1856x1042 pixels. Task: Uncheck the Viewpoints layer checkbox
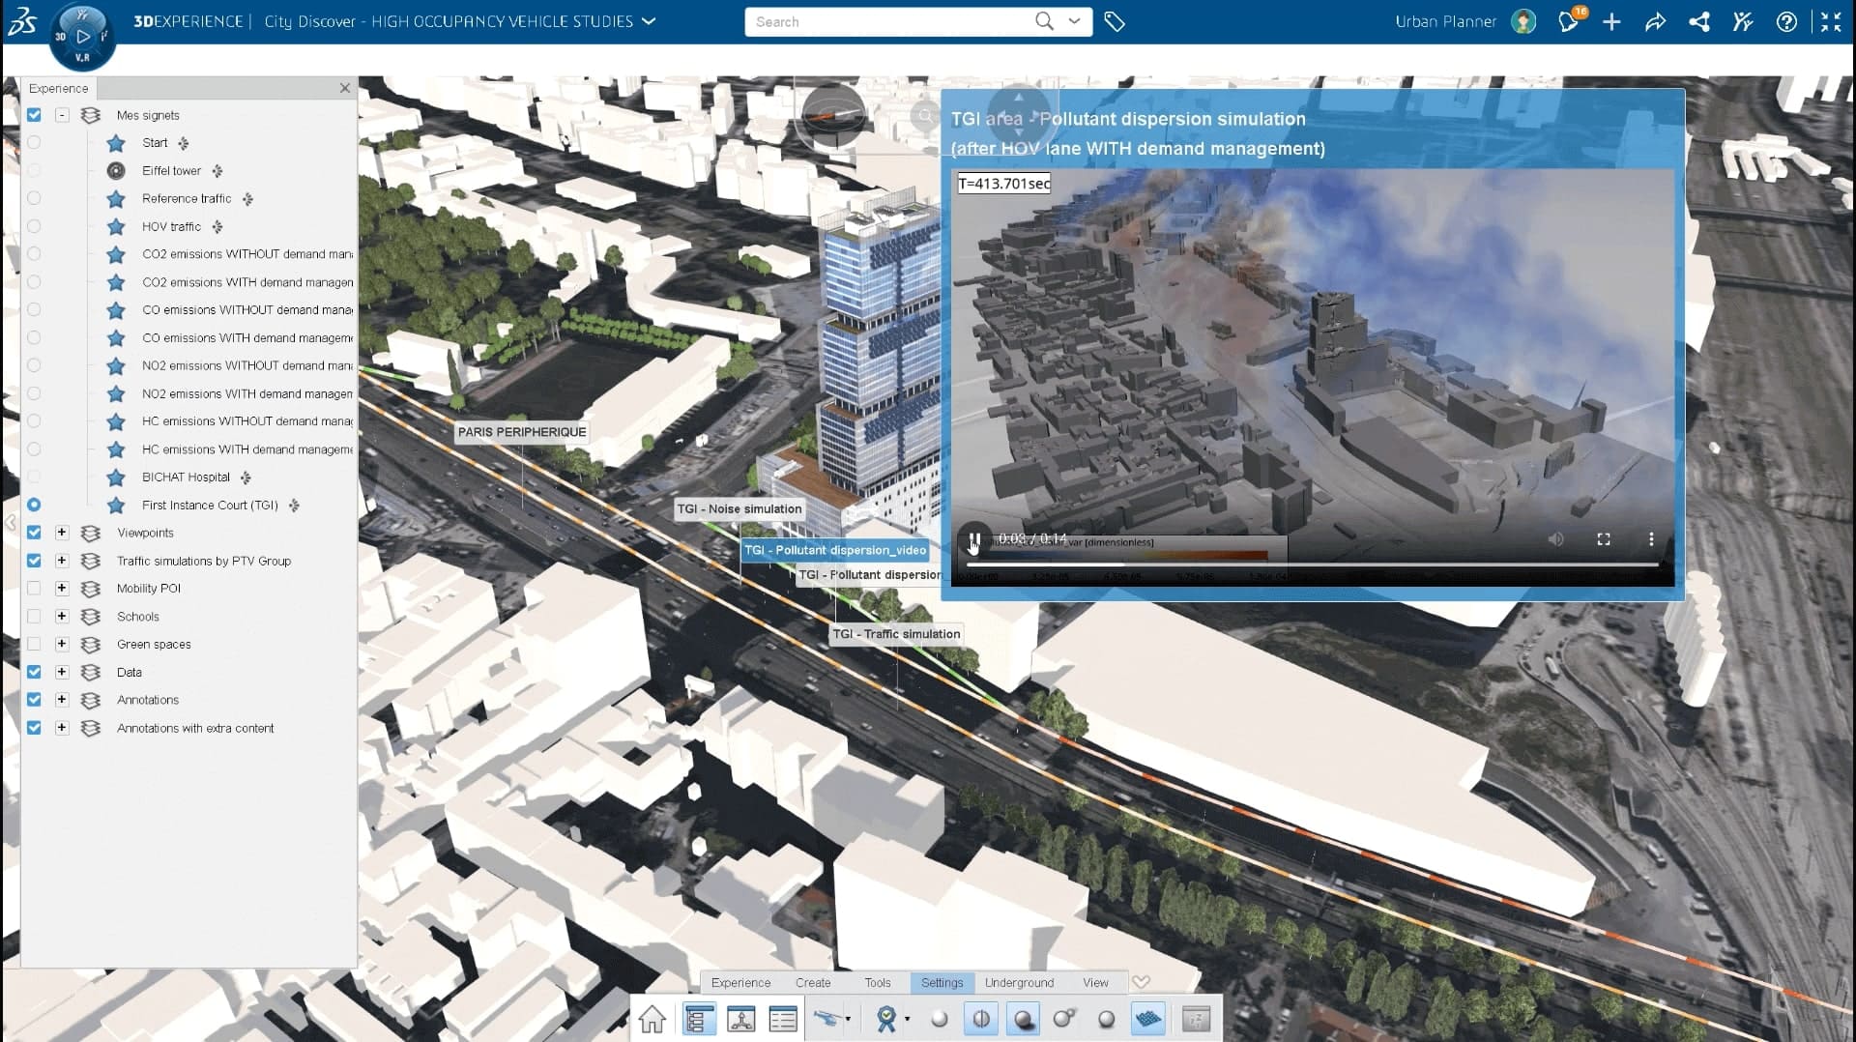(x=34, y=533)
